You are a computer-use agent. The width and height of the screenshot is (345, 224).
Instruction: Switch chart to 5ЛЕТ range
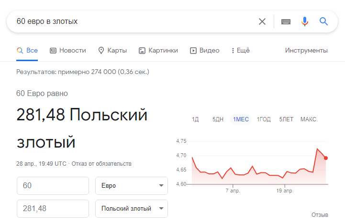point(286,119)
